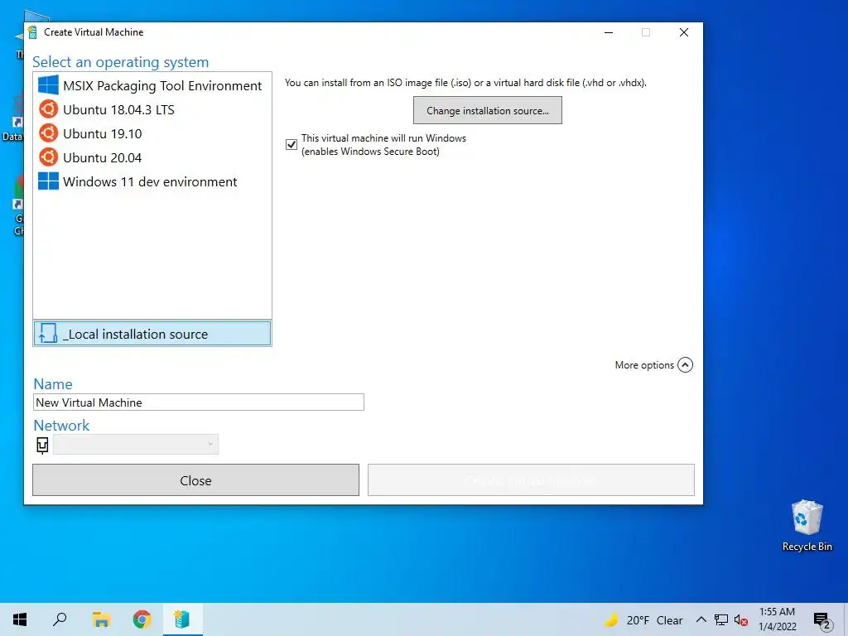Click the Create Virtual Machine title bar icon
848x636 pixels.
point(32,32)
